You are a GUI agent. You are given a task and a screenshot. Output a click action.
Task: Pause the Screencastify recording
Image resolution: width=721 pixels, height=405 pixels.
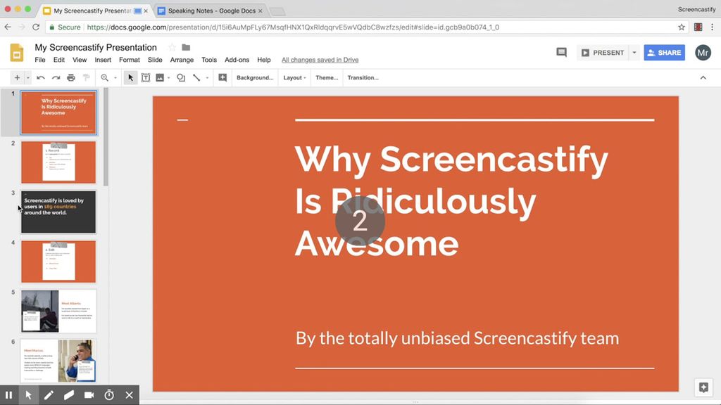point(9,394)
